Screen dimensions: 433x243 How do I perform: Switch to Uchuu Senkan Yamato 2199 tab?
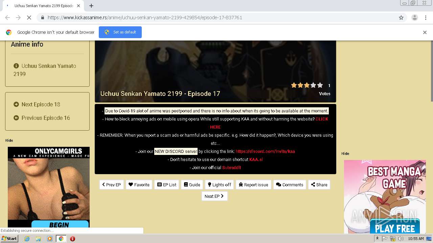(44, 6)
